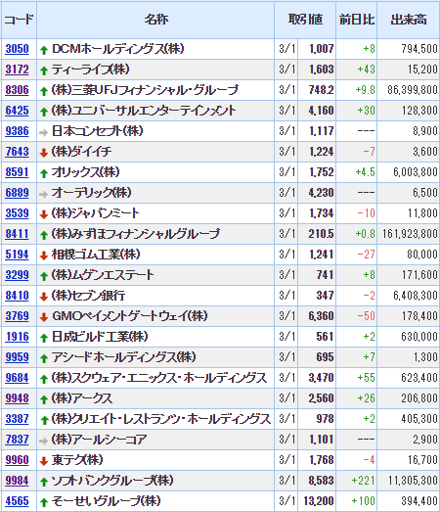The image size is (440, 512).
Task: Click up arrow icon beside ティーライフ
Action: pyautogui.click(x=44, y=70)
